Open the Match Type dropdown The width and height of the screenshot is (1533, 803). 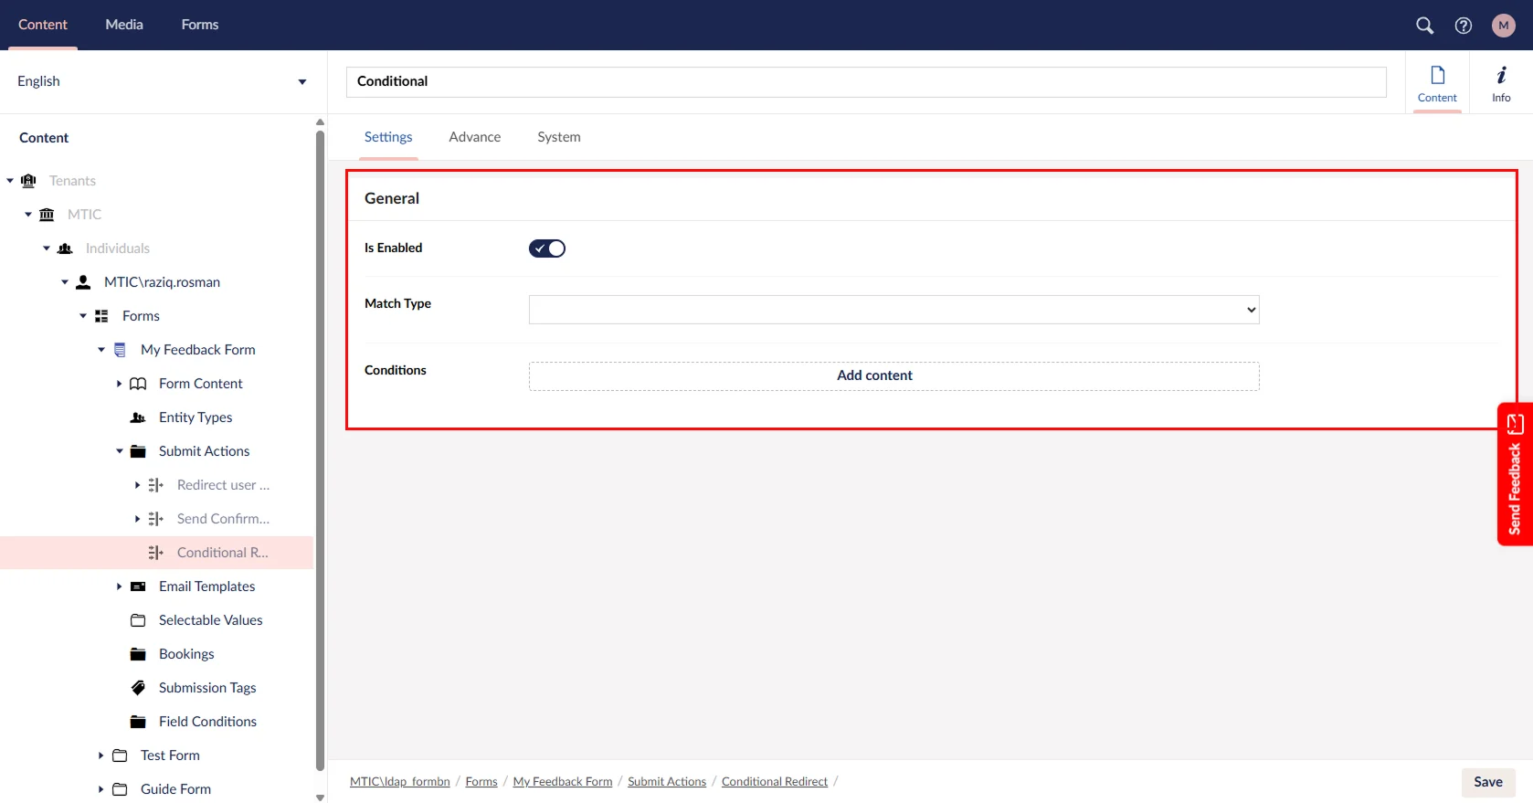[893, 310]
